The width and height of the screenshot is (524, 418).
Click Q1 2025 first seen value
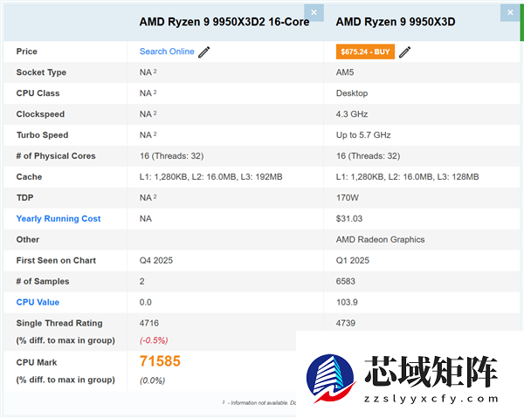(x=353, y=260)
